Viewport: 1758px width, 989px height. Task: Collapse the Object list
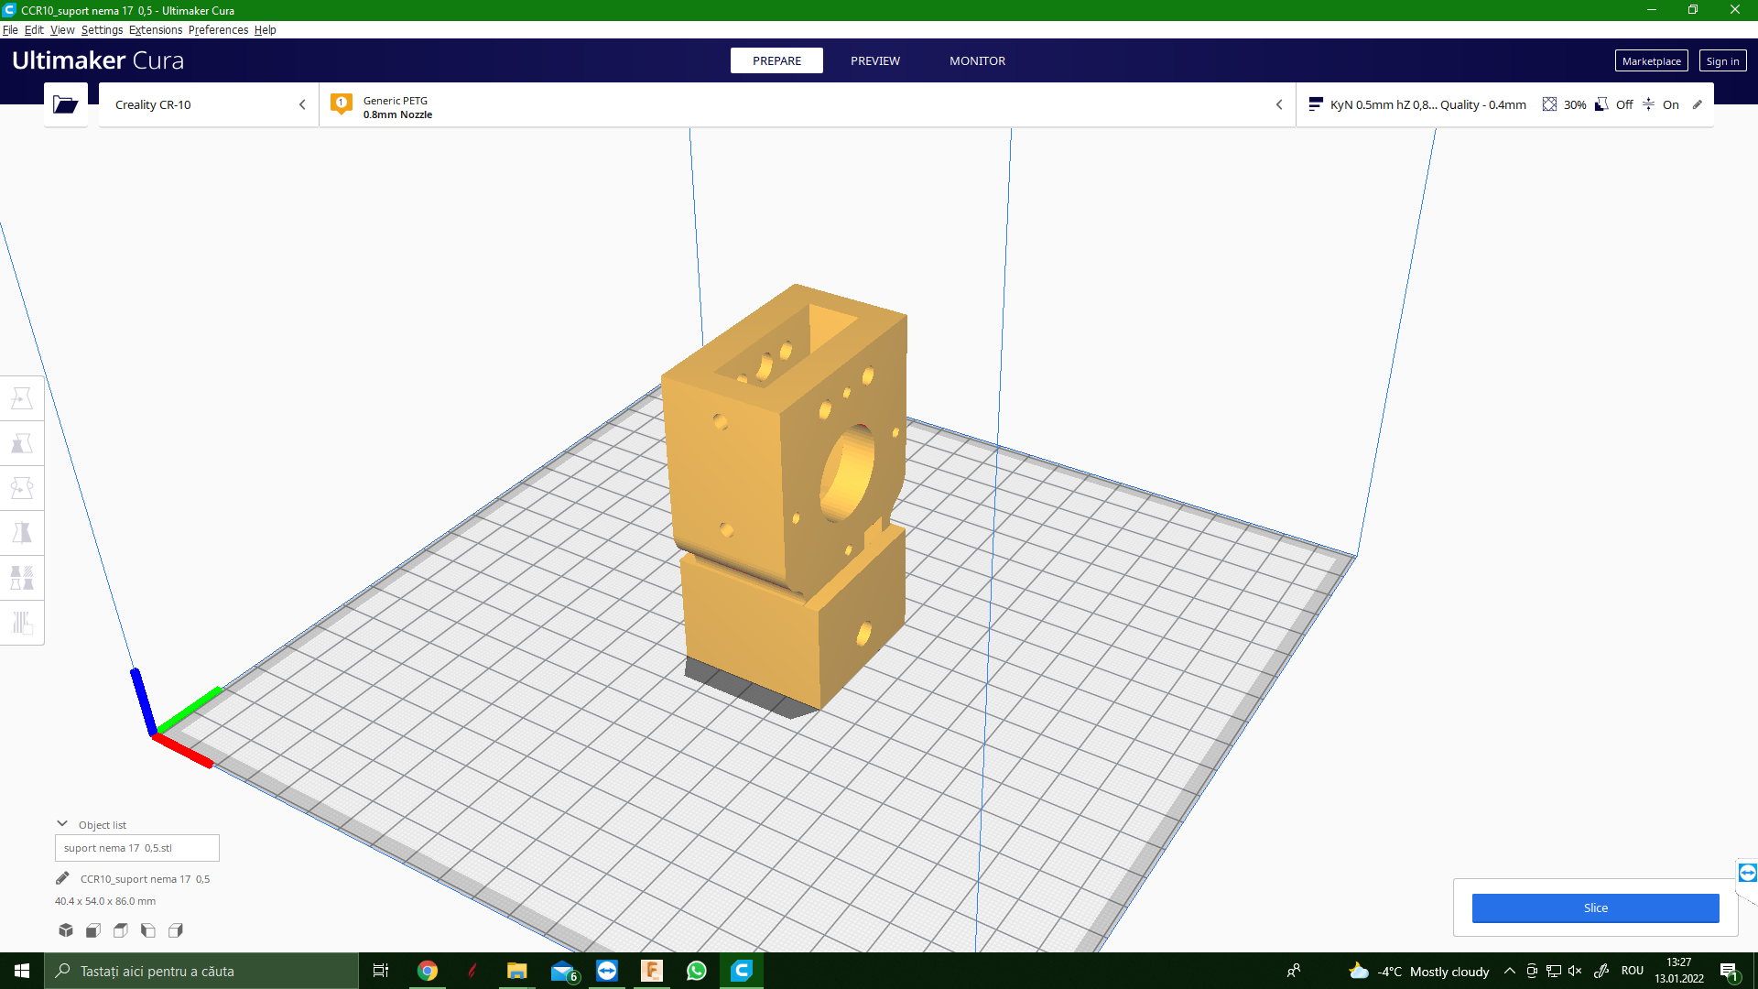(62, 824)
